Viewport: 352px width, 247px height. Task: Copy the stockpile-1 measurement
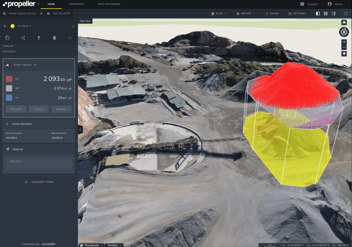point(7,38)
